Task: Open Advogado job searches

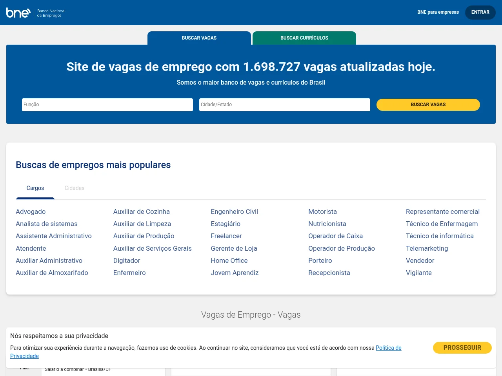Action: pos(31,211)
